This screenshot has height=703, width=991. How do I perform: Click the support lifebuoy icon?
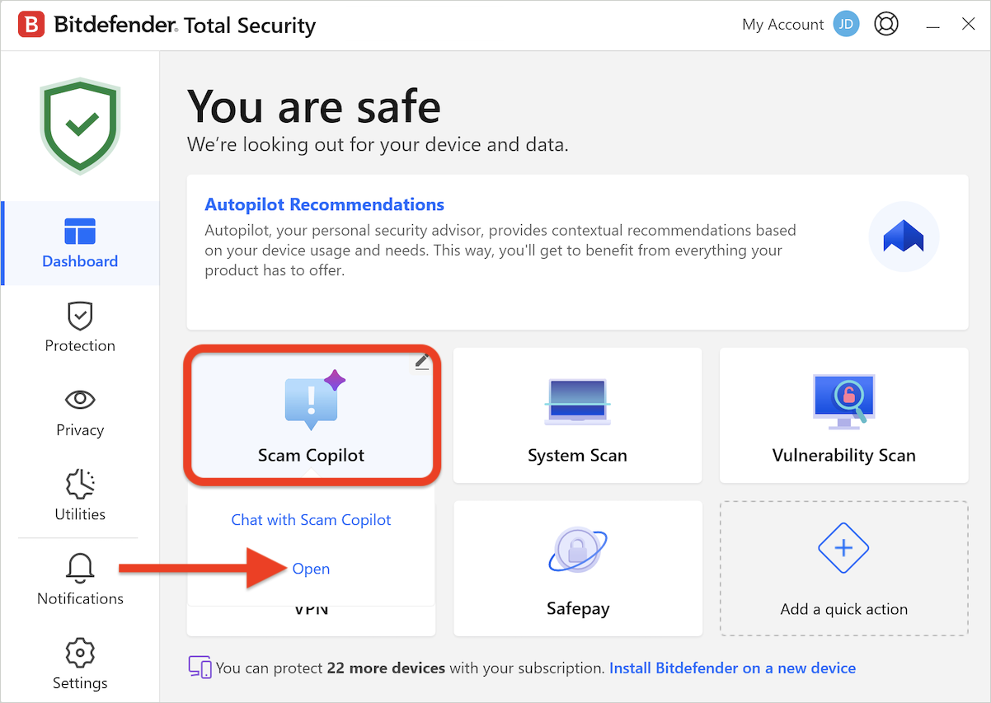(x=886, y=25)
